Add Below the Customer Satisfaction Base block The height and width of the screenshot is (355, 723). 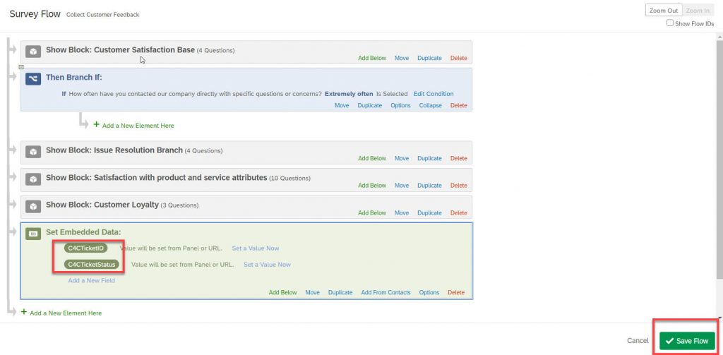point(372,58)
